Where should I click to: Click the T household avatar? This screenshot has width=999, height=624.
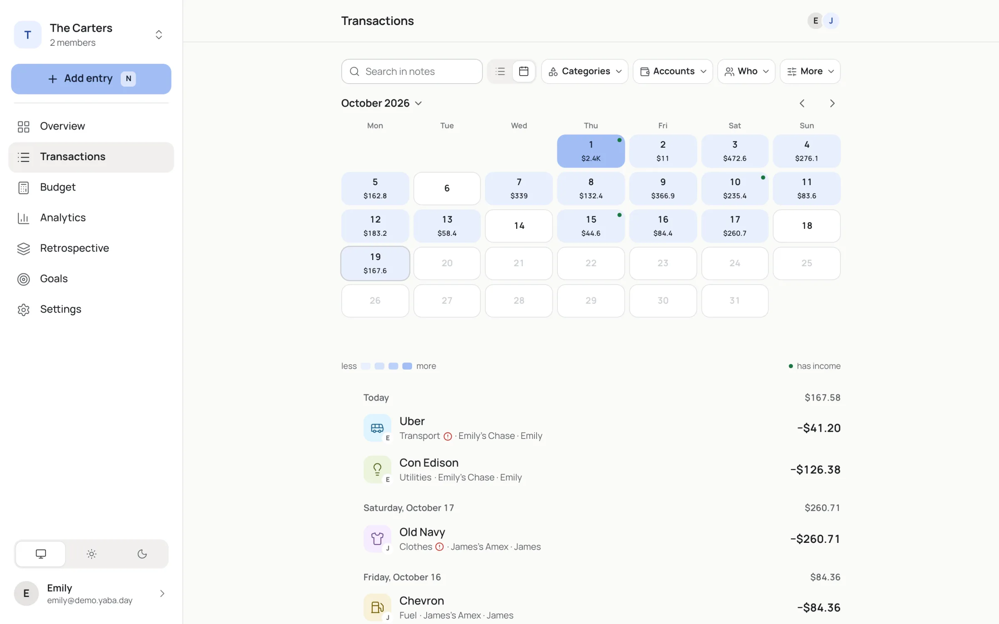pyautogui.click(x=27, y=35)
